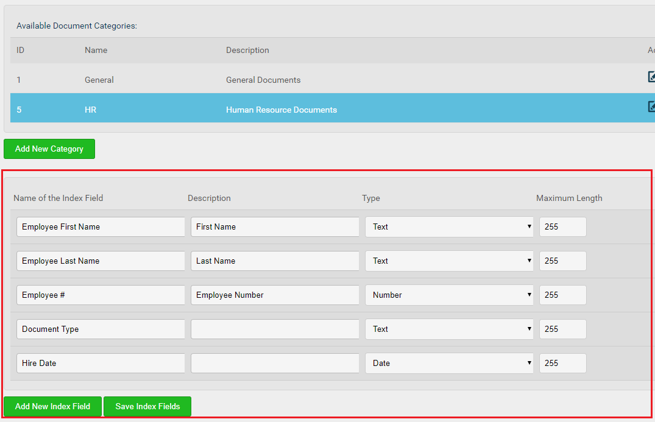Click Maximum Length field for Employee First Name
Screen dimensions: 655x422
[562, 227]
